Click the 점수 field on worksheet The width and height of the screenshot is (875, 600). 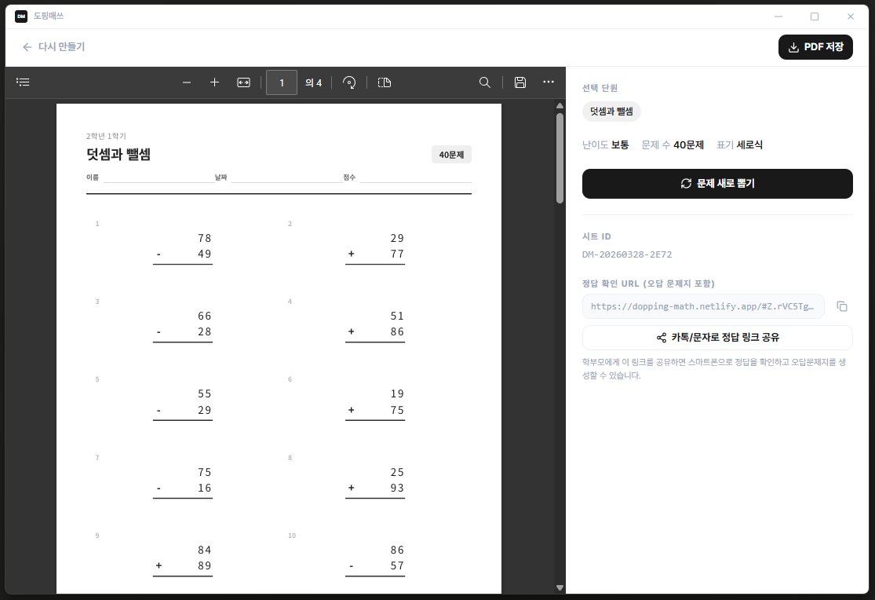point(407,177)
